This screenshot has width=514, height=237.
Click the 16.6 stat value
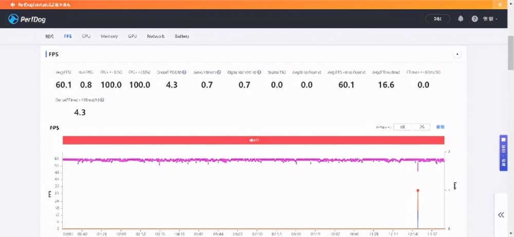[x=386, y=85]
